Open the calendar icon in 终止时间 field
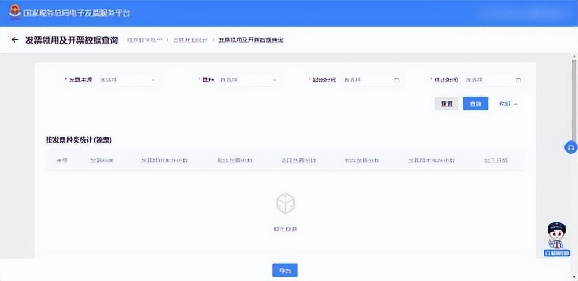 [x=518, y=80]
